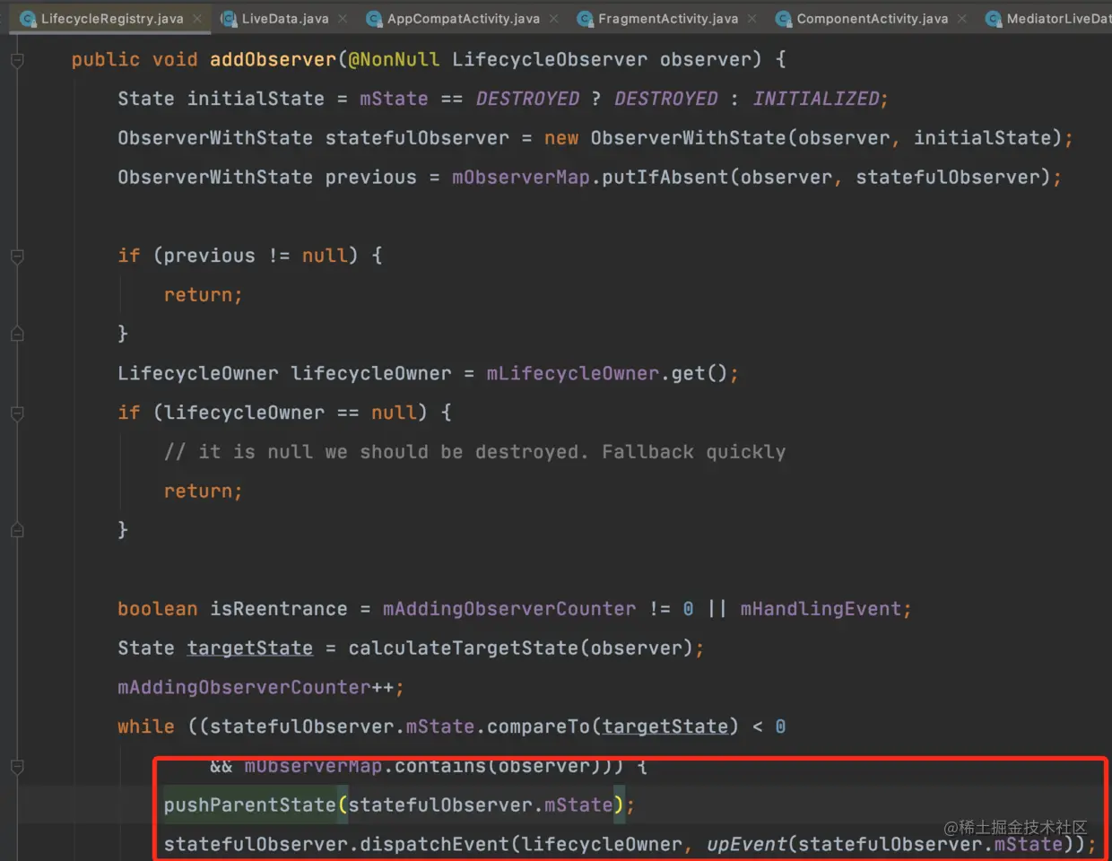This screenshot has width=1112, height=861.
Task: Click the INITIALIZED constant
Action: tap(816, 99)
